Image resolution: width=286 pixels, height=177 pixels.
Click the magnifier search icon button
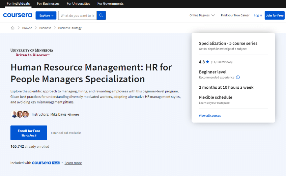pos(101,16)
